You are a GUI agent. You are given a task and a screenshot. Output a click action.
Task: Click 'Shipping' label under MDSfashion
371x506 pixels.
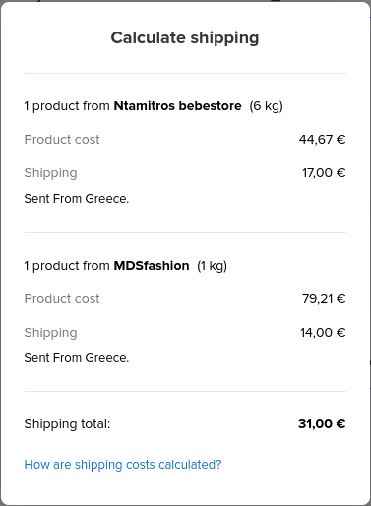(x=51, y=333)
